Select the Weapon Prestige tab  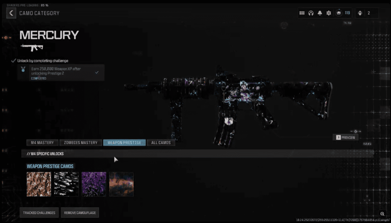[x=124, y=143]
